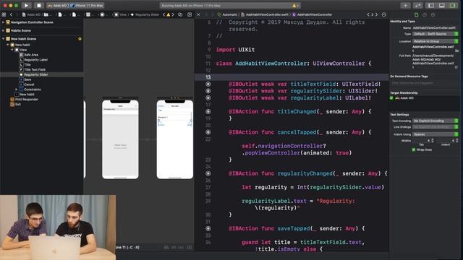463x260 pixels.
Task: Click the Indent width stepper
Action: coord(457,141)
